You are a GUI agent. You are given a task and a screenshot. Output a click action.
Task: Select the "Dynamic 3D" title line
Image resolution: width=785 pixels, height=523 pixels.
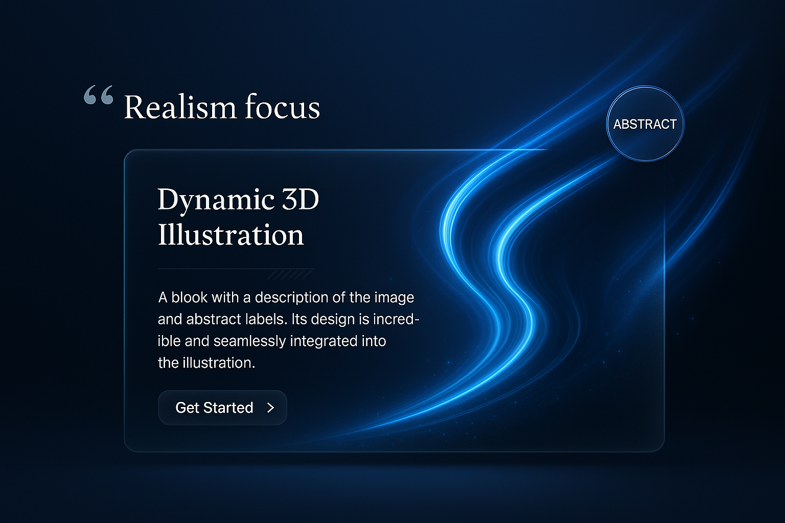(x=238, y=200)
